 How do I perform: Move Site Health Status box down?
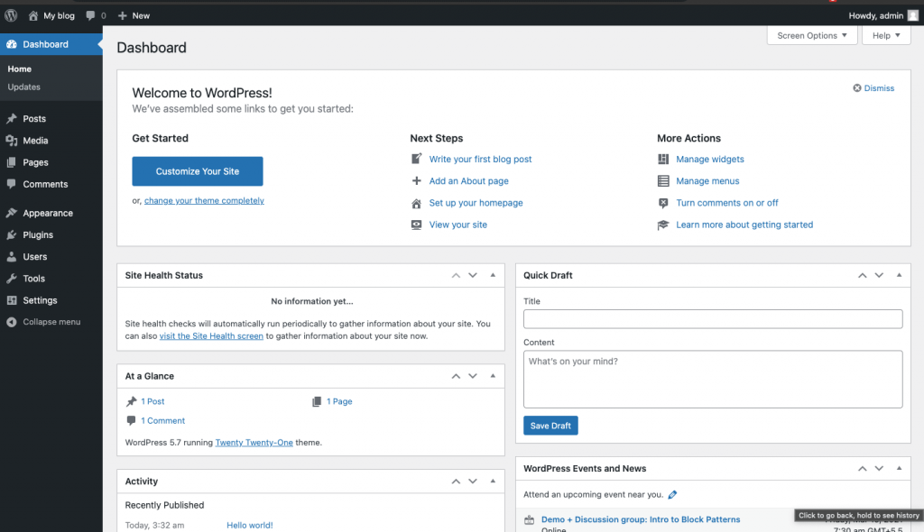pyautogui.click(x=473, y=275)
